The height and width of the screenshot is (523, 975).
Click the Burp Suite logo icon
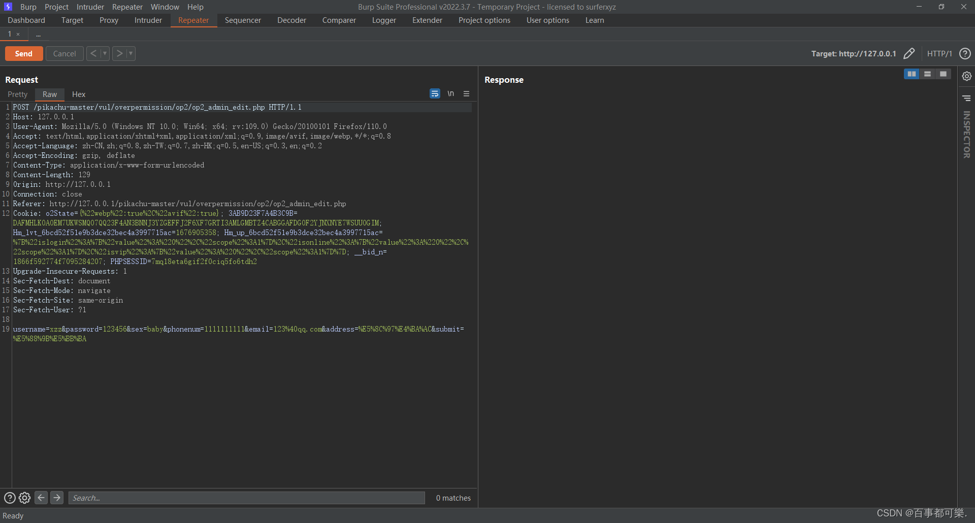(x=8, y=7)
